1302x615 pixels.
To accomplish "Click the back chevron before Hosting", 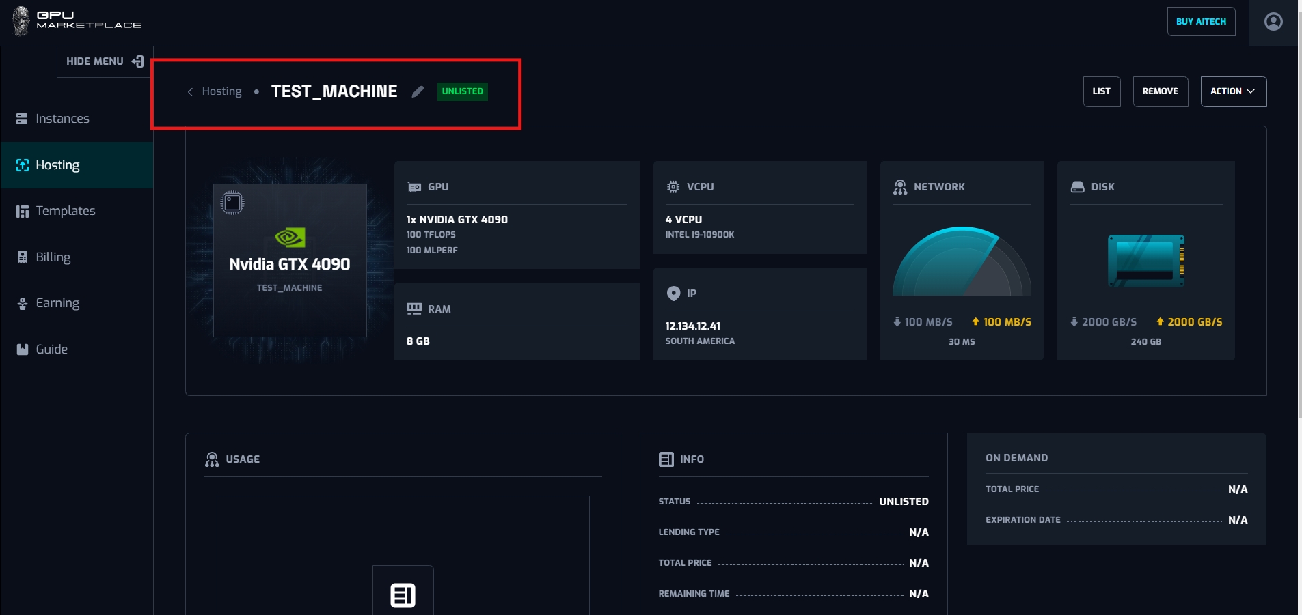I will (x=190, y=92).
